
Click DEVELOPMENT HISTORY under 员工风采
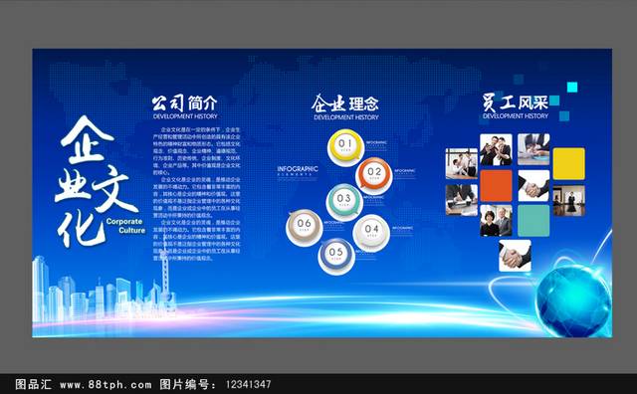pos(516,116)
